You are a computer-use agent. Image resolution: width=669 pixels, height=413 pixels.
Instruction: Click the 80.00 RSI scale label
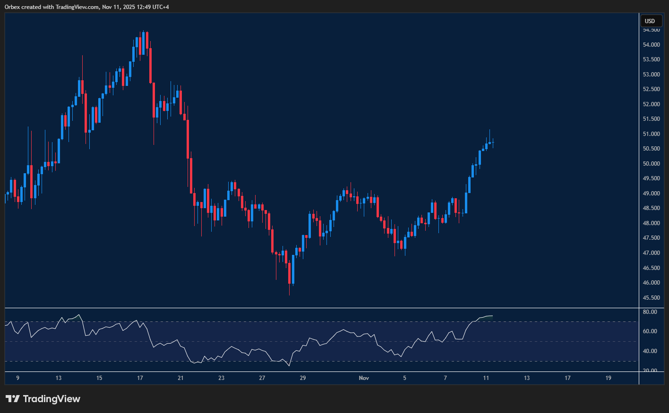point(650,312)
